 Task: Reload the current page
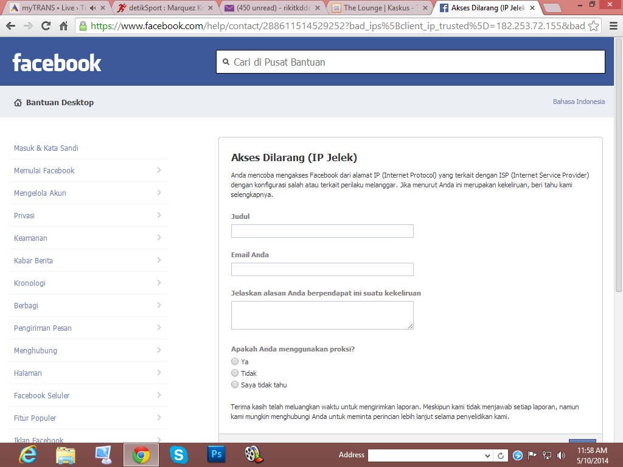pyautogui.click(x=46, y=26)
